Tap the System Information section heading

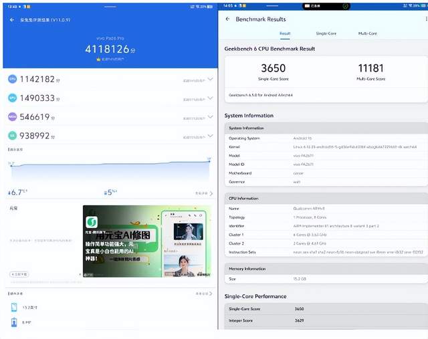[x=249, y=116]
